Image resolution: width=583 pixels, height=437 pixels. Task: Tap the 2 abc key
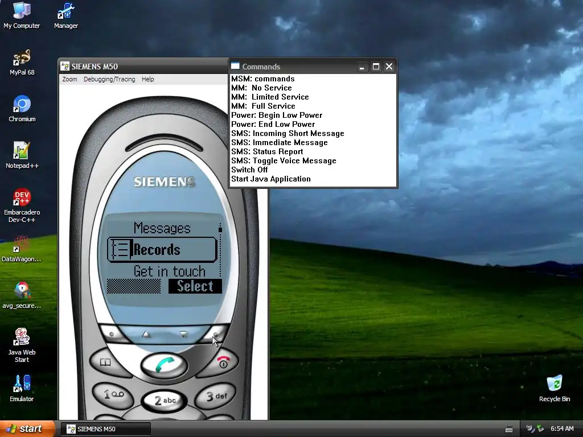click(165, 401)
